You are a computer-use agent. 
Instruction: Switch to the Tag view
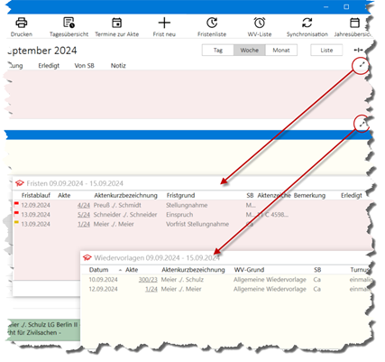(218, 51)
